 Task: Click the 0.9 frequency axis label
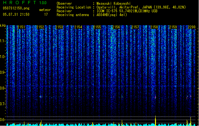[3, 72]
